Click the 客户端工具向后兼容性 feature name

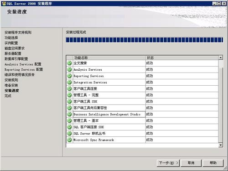(x=90, y=108)
